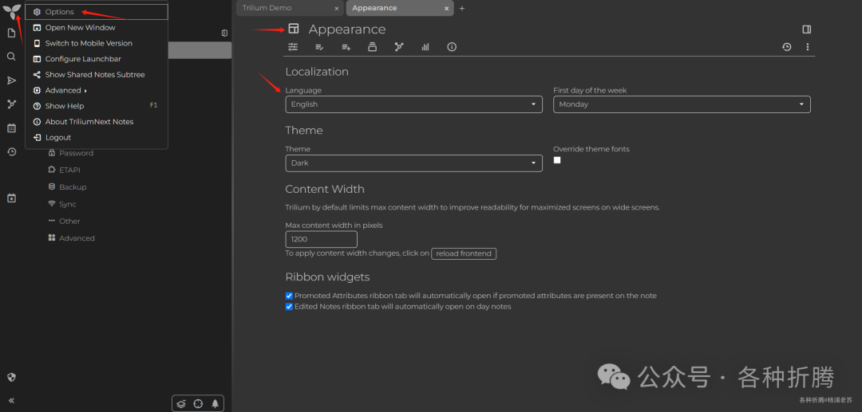The image size is (862, 412).
Task: Open the Theme dropdown set to Dark
Action: [x=413, y=163]
